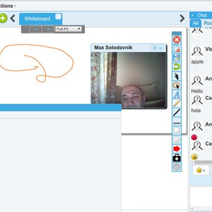Open the Actions menu
This screenshot has height=212, width=212.
pyautogui.click(x=8, y=6)
